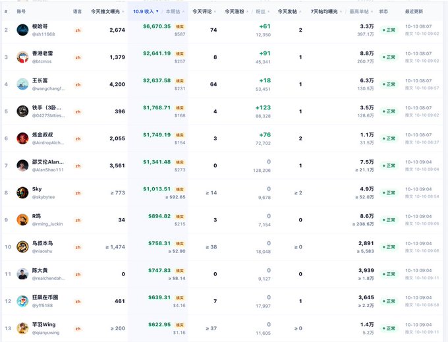Click the 状态 column header
Screen dimensions: 448x342
[x=383, y=11]
